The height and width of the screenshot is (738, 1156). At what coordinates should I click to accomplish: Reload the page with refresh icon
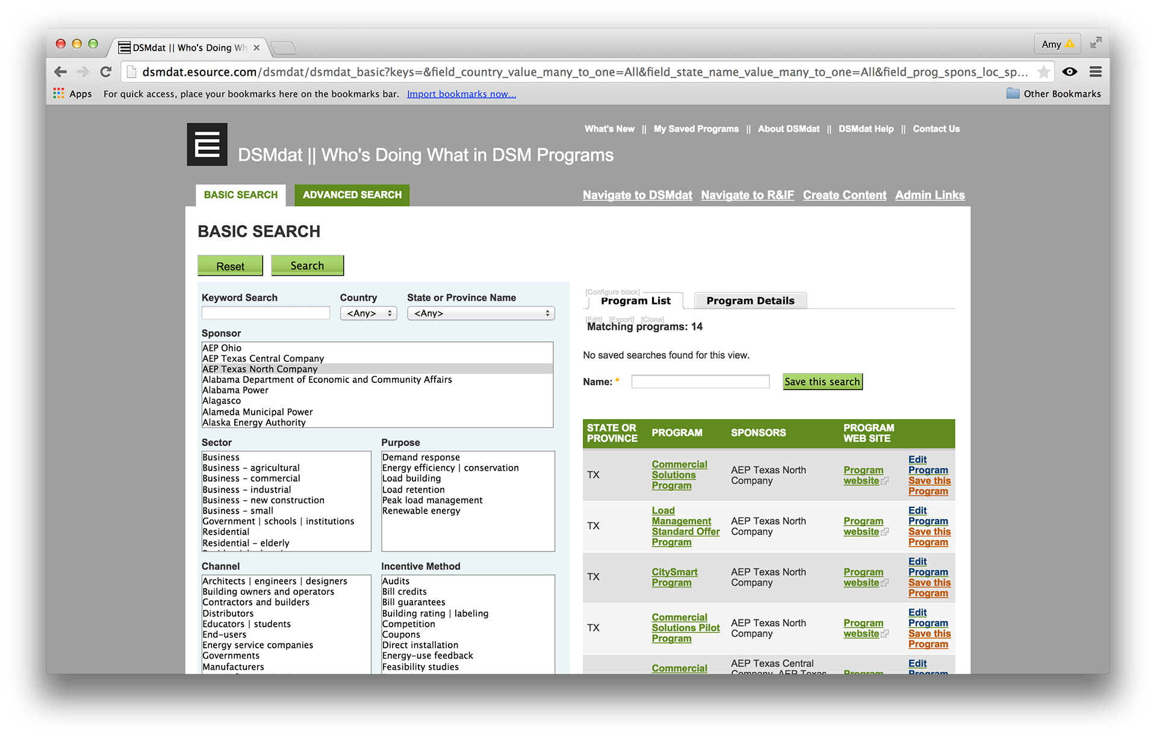point(106,72)
